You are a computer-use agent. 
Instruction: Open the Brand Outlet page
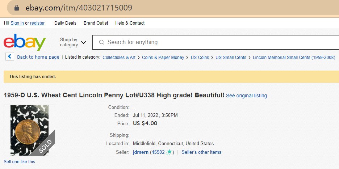(96, 23)
